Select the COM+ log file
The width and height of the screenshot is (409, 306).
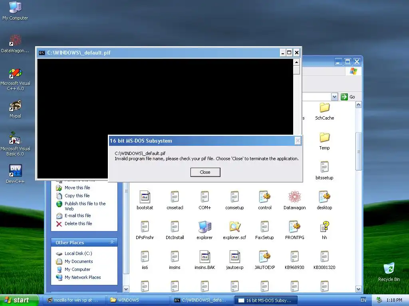205,200
